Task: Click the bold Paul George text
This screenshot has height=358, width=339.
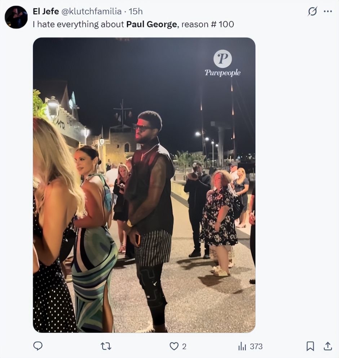Action: (151, 24)
